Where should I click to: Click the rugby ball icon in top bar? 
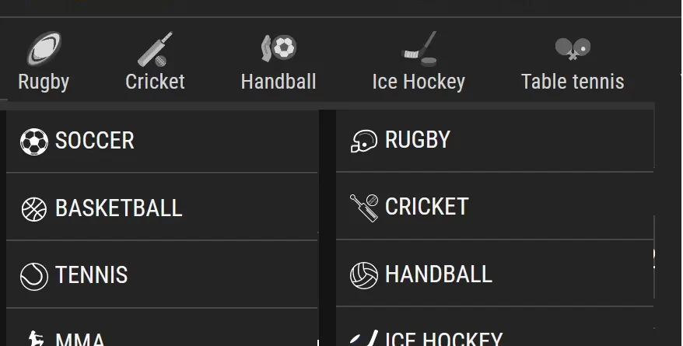[x=44, y=48]
